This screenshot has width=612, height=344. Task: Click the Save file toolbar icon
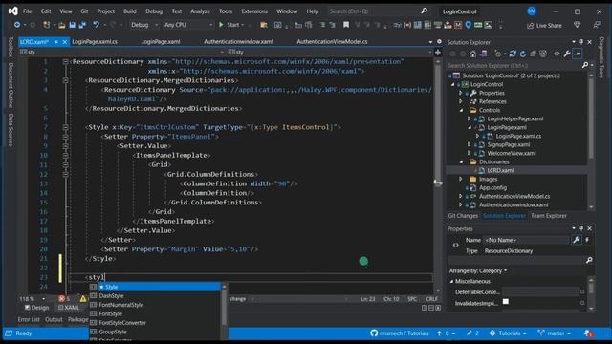pyautogui.click(x=73, y=25)
